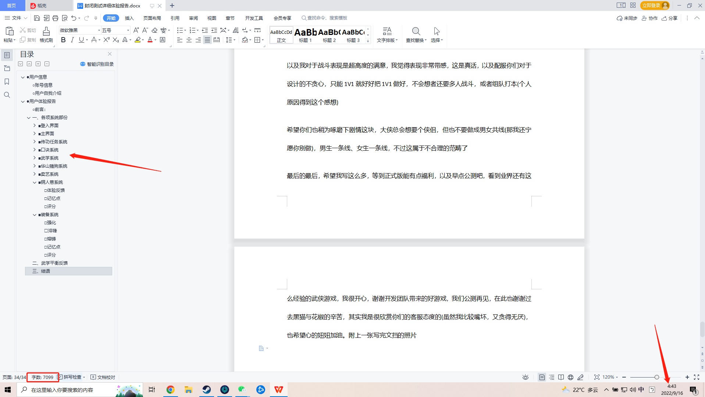This screenshot has width=705, height=397.
Task: Open the chapter navigation sidebar icon
Action: [x=7, y=68]
